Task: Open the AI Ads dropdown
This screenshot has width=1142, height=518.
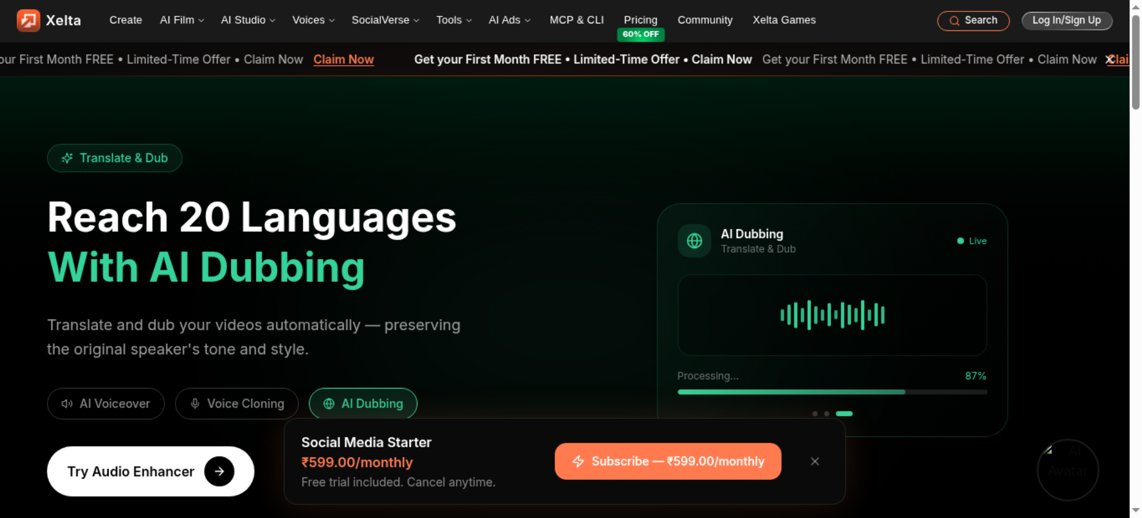Action: click(x=509, y=20)
